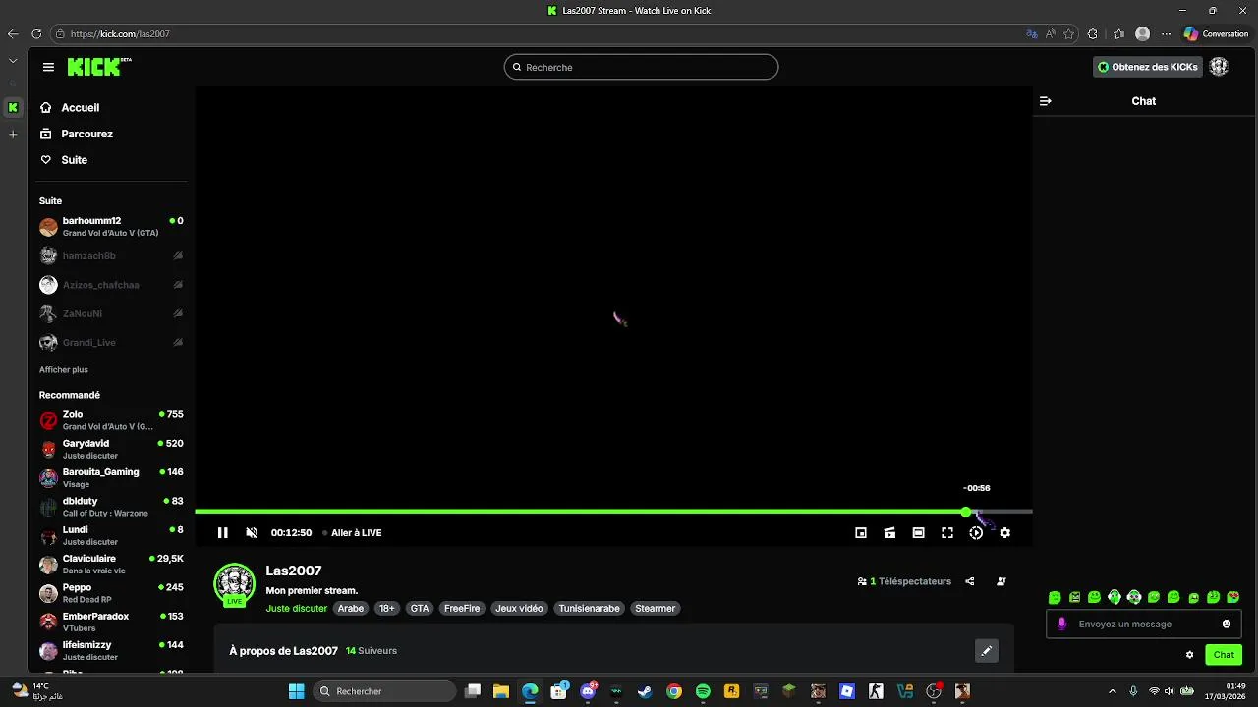This screenshot has height=707, width=1258.
Task: Pause the stream with the pause button
Action: (x=223, y=533)
